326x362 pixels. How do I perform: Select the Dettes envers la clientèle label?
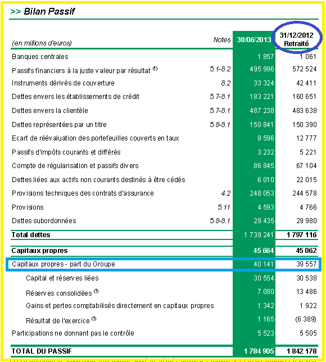point(50,111)
